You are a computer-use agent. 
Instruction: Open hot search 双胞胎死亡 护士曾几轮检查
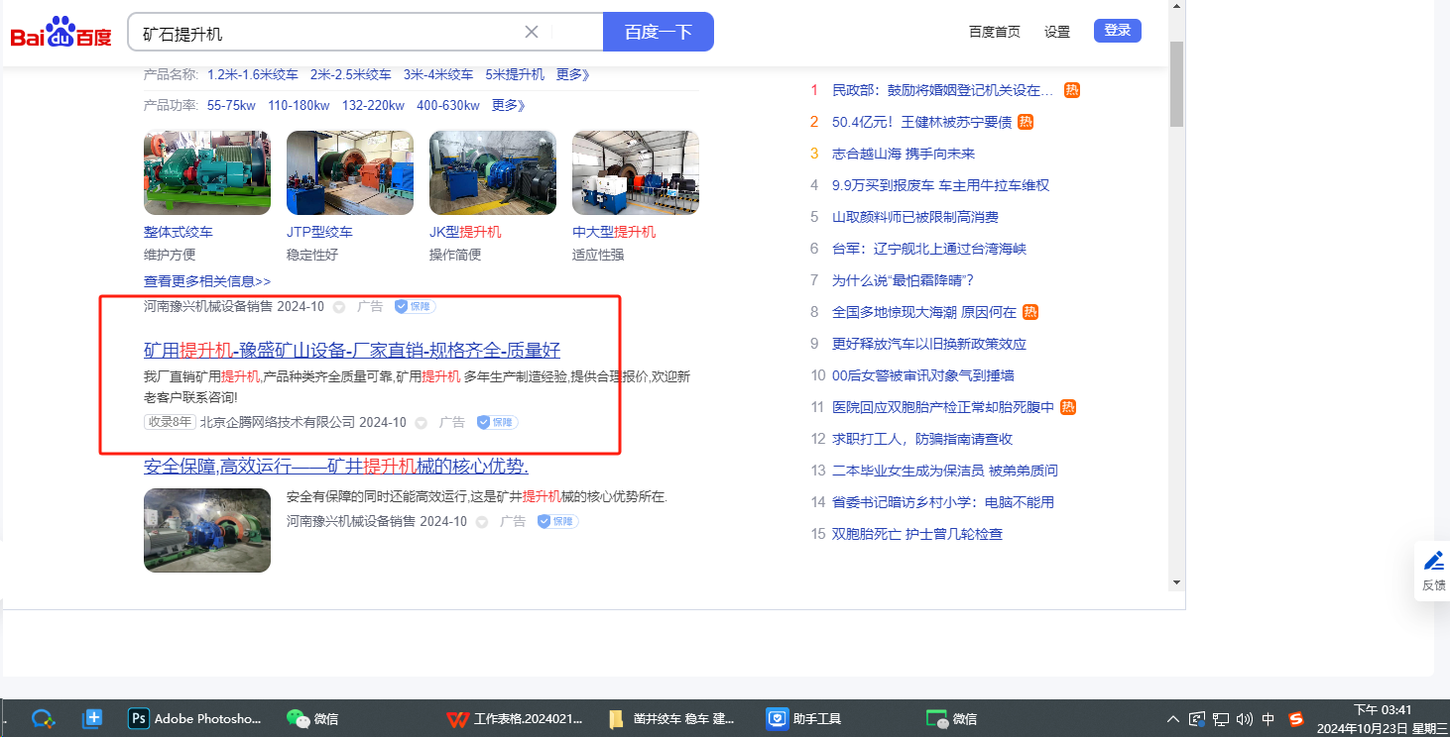pyautogui.click(x=917, y=534)
